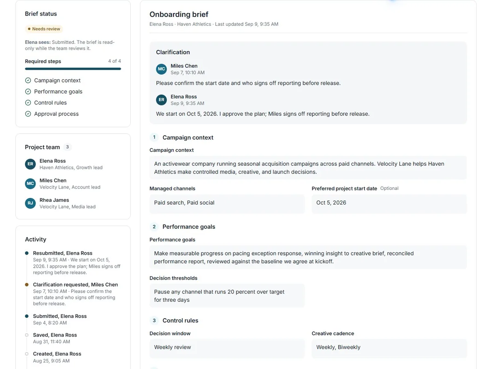Click section number 1 badge for Campaign context
The width and height of the screenshot is (492, 369).
click(x=154, y=137)
